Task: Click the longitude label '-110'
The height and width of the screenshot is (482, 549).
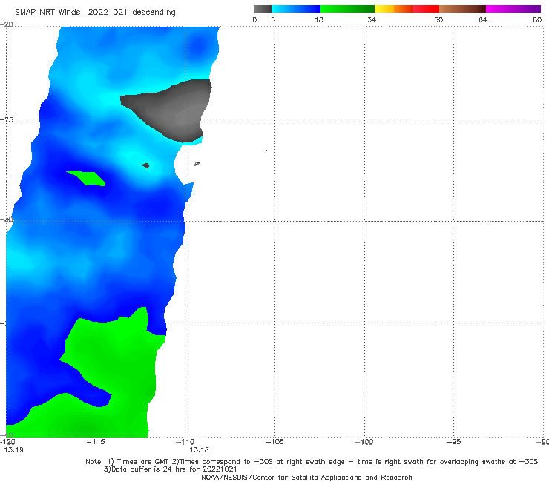Action: click(x=185, y=442)
